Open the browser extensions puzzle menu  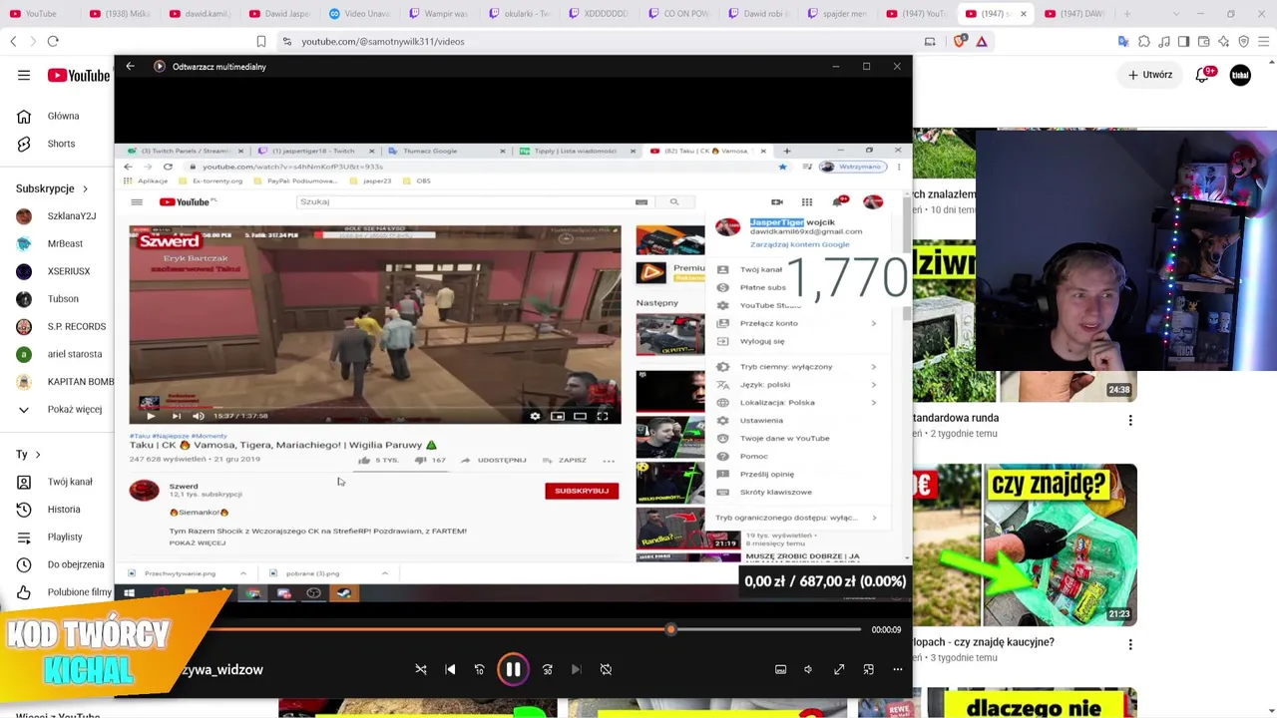tap(1143, 42)
